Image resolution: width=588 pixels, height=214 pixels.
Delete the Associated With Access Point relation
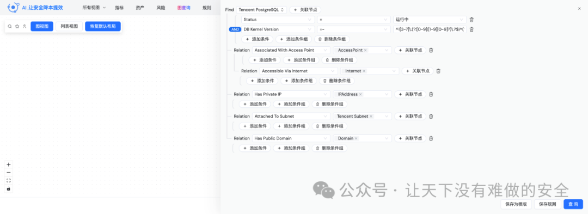point(431,50)
